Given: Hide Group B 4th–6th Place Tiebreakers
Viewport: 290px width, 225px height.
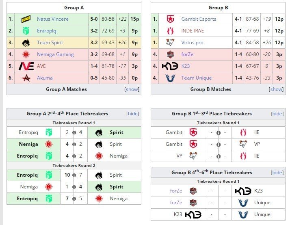Looking at the screenshot, I should (x=277, y=173).
